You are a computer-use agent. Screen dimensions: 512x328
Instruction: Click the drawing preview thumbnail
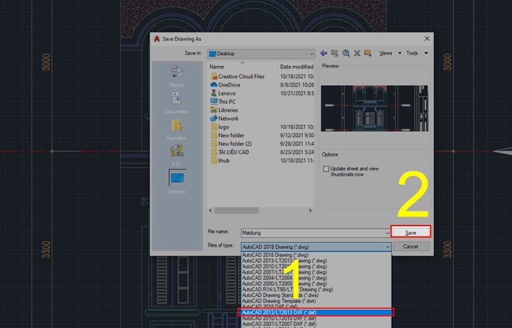(374, 108)
